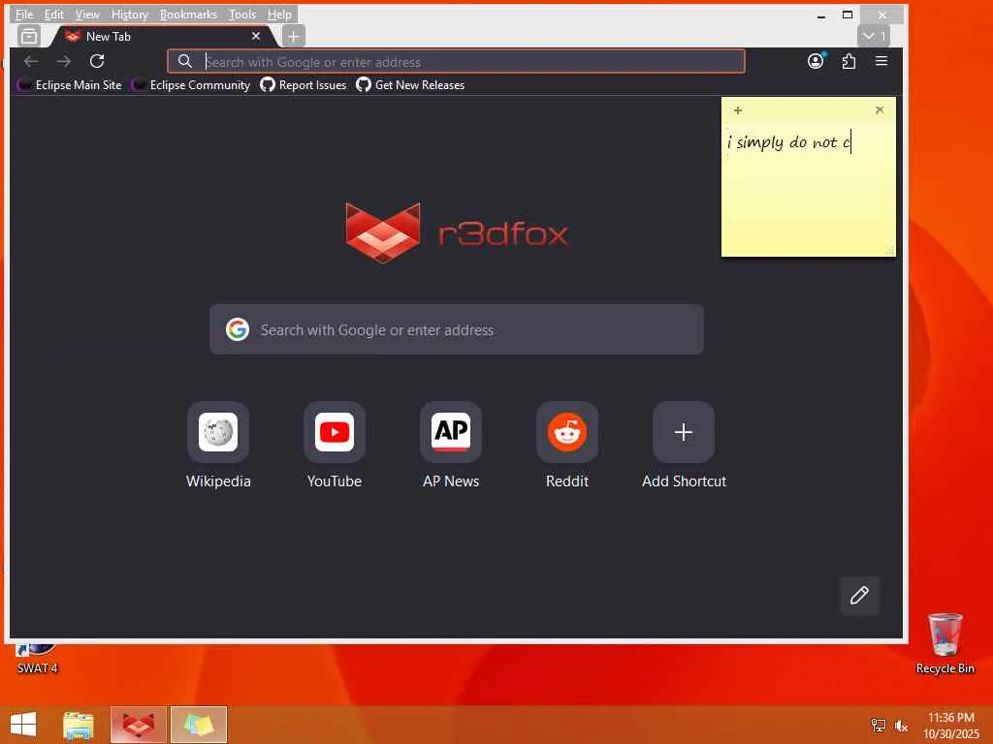Screen dimensions: 993x744
Task: Open the History menu
Action: (129, 14)
